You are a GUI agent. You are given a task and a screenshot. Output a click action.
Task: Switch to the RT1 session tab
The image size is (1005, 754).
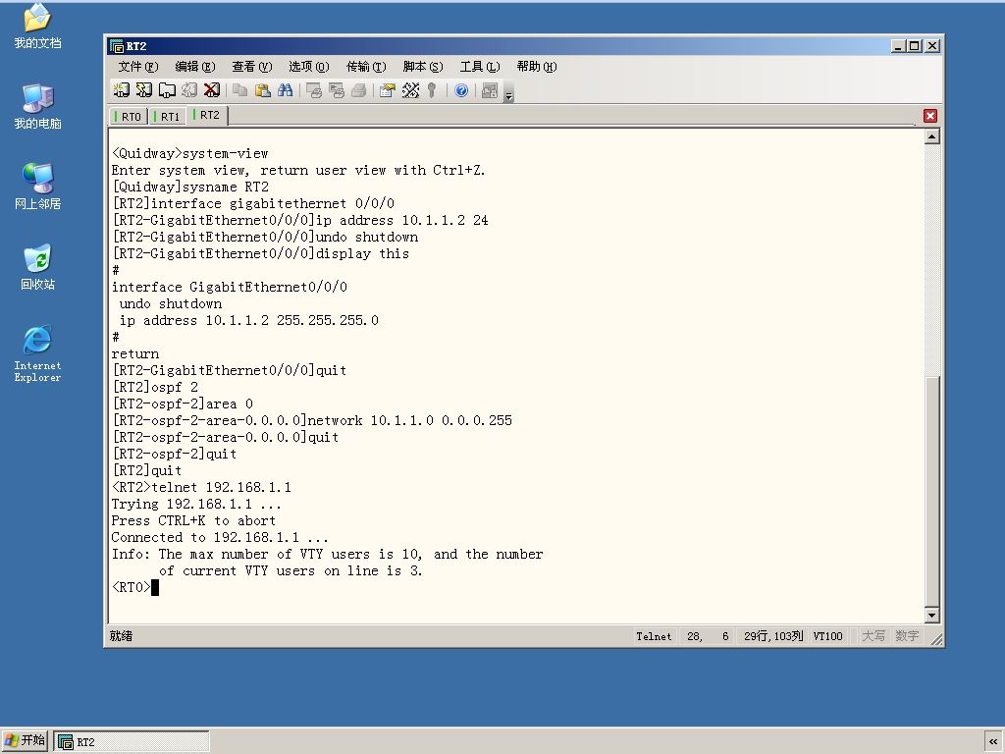click(167, 117)
